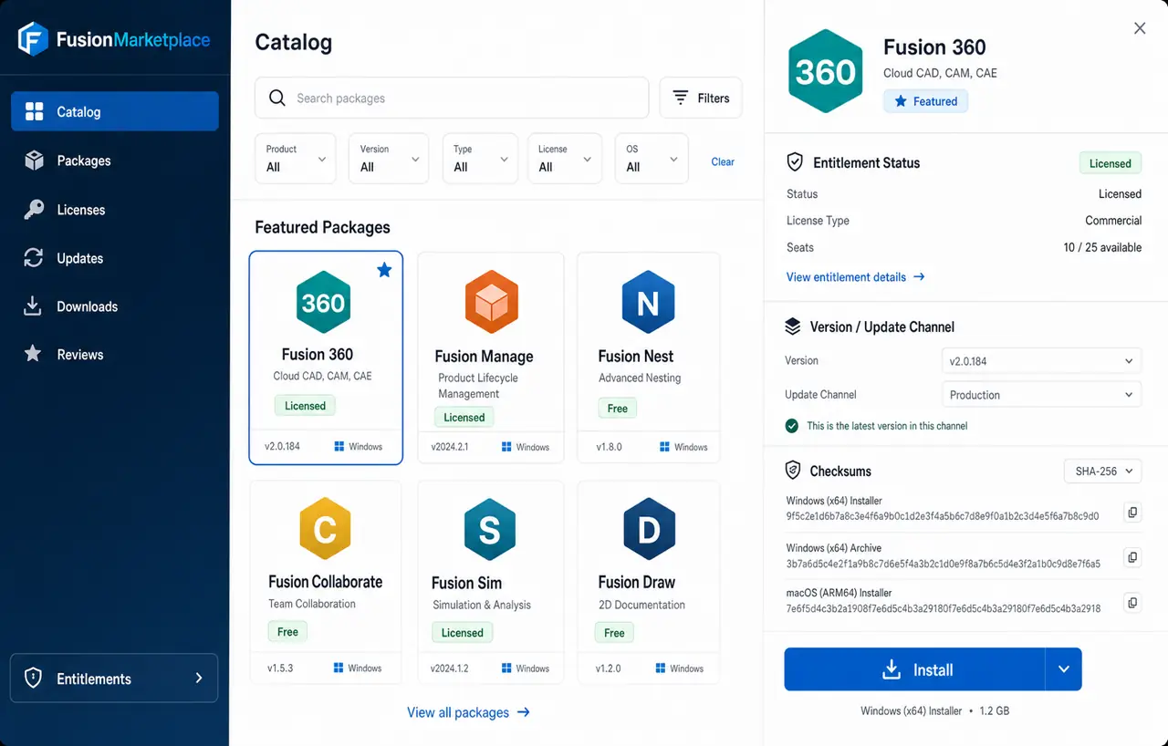
Task: Expand the Install button options arrow
Action: pyautogui.click(x=1063, y=669)
